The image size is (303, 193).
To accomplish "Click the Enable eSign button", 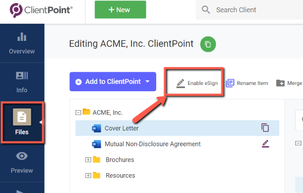I will point(197,83).
